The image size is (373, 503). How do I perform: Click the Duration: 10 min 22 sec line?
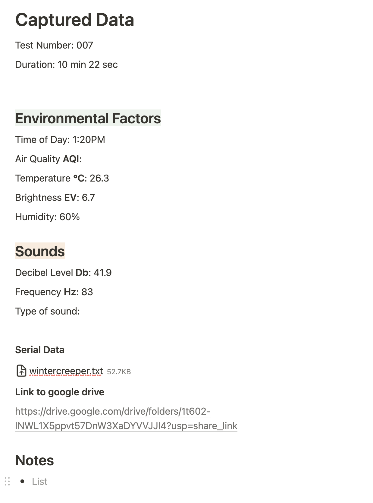(x=66, y=65)
